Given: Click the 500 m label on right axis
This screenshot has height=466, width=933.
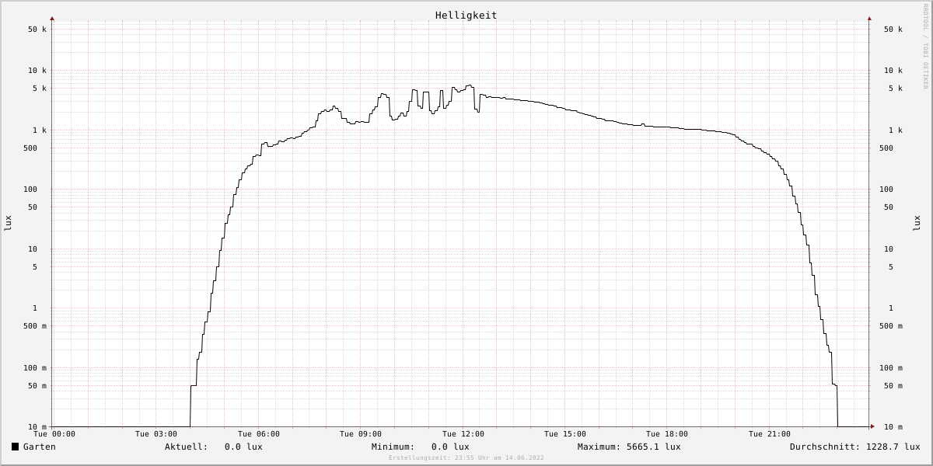Looking at the screenshot, I should pyautogui.click(x=891, y=326).
